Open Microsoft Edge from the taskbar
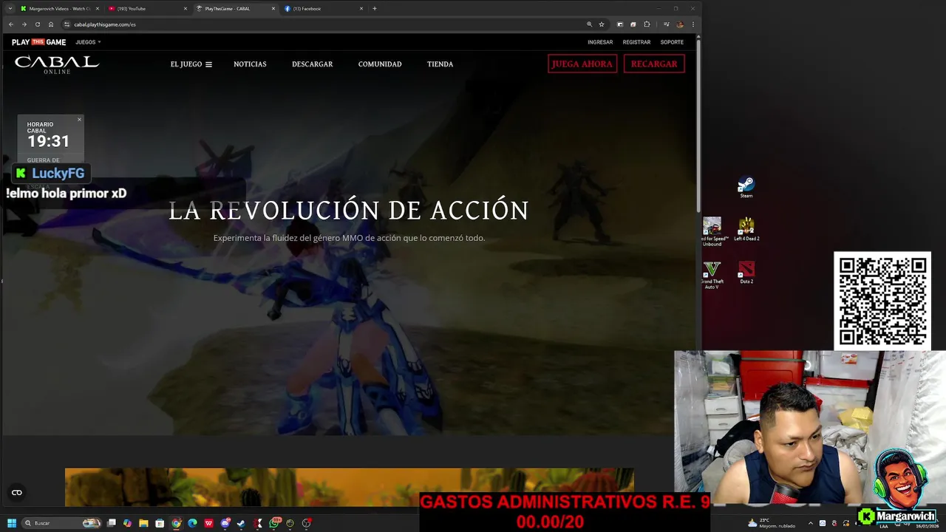Screen dimensions: 946x532 [x=192, y=523]
